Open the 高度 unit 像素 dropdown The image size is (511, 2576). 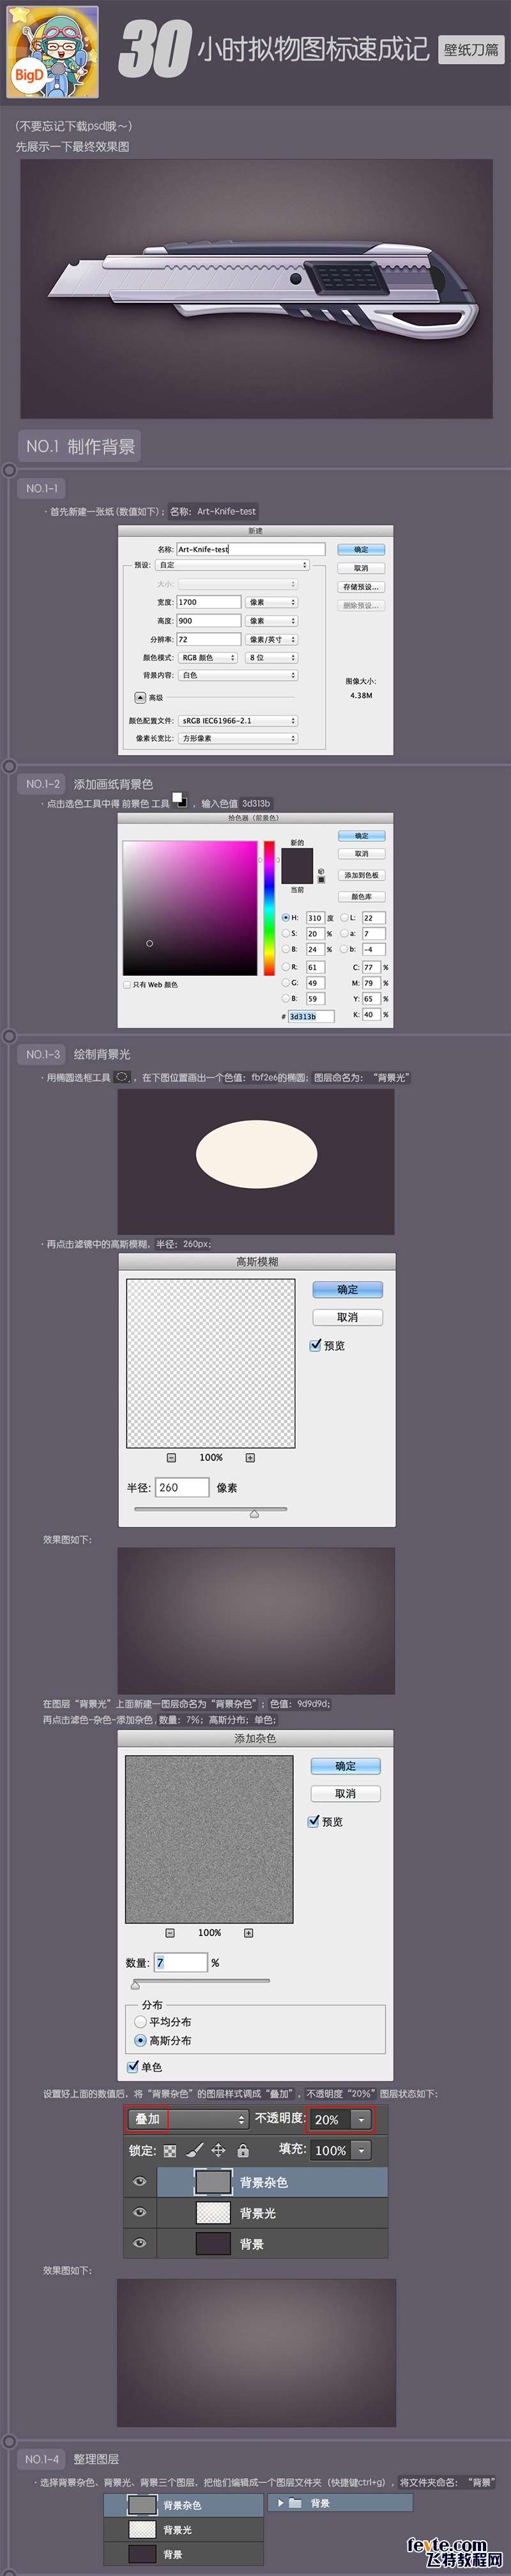tap(272, 621)
